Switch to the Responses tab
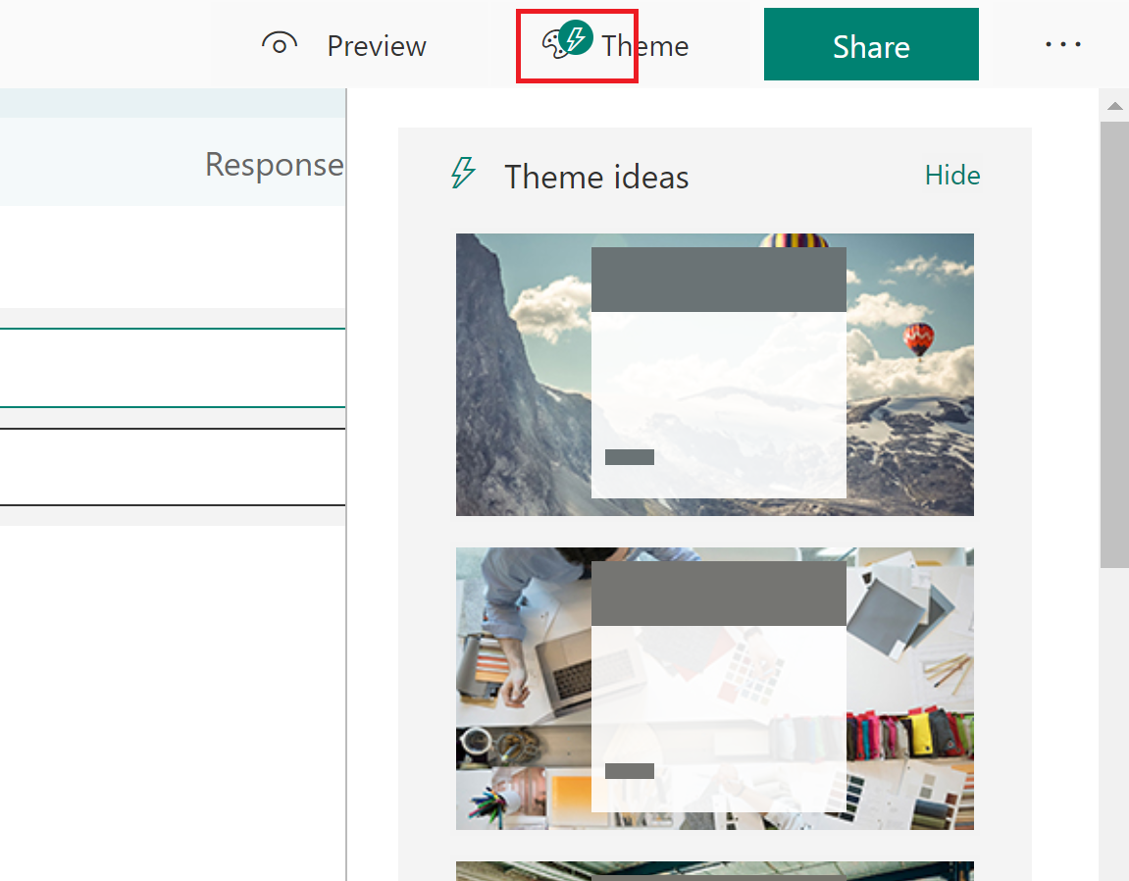The width and height of the screenshot is (1129, 881). [274, 165]
